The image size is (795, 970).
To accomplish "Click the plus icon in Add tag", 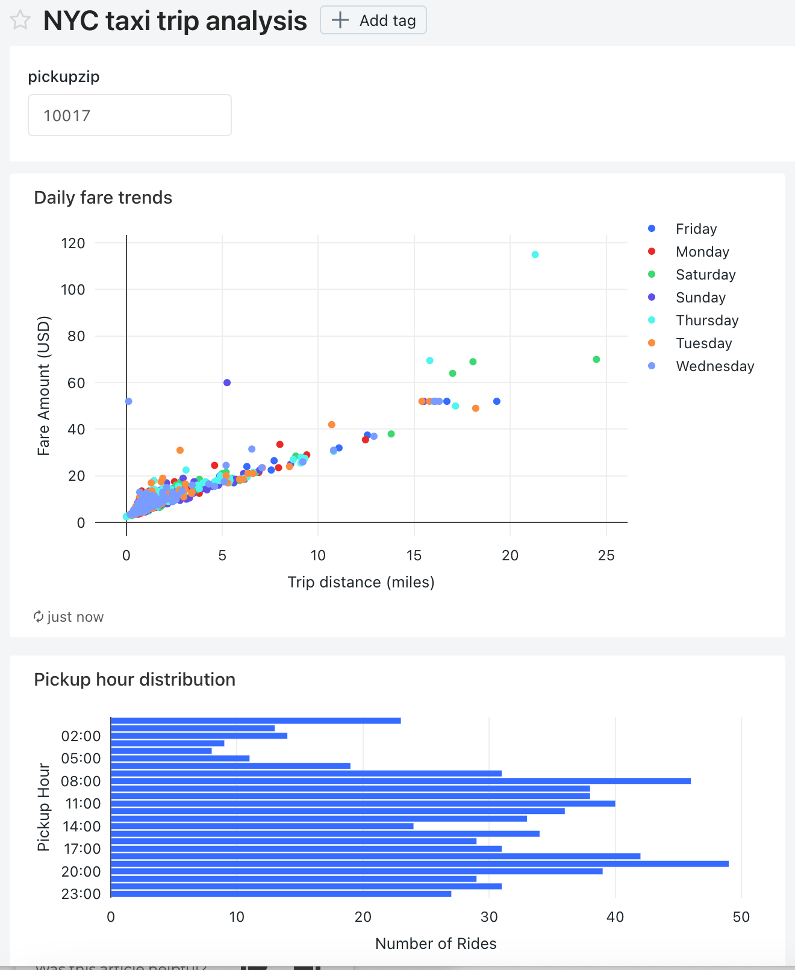I will click(340, 20).
